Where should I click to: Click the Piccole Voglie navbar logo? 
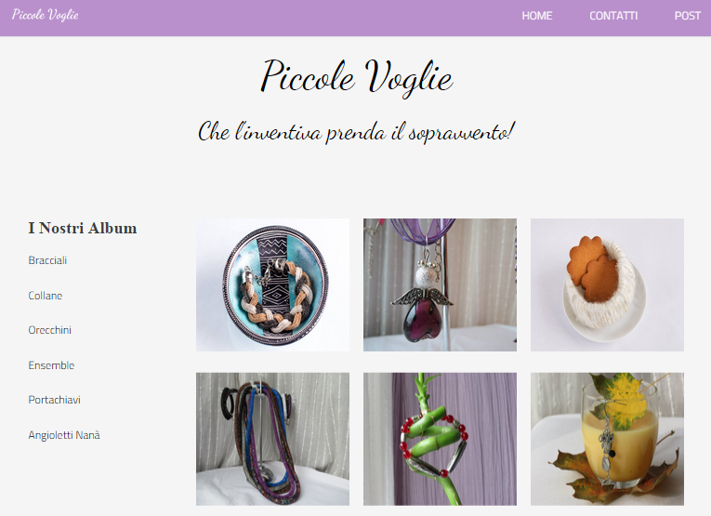(45, 15)
